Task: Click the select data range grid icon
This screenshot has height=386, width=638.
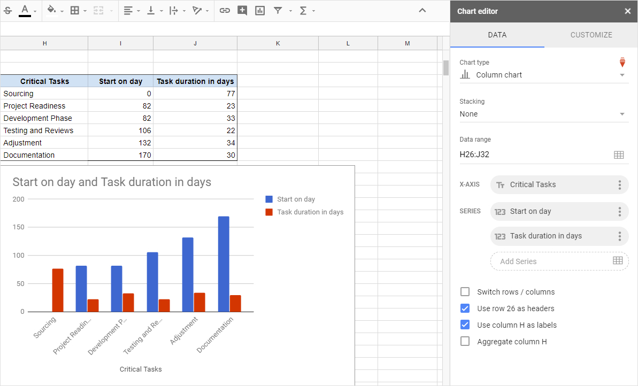Action: tap(619, 155)
